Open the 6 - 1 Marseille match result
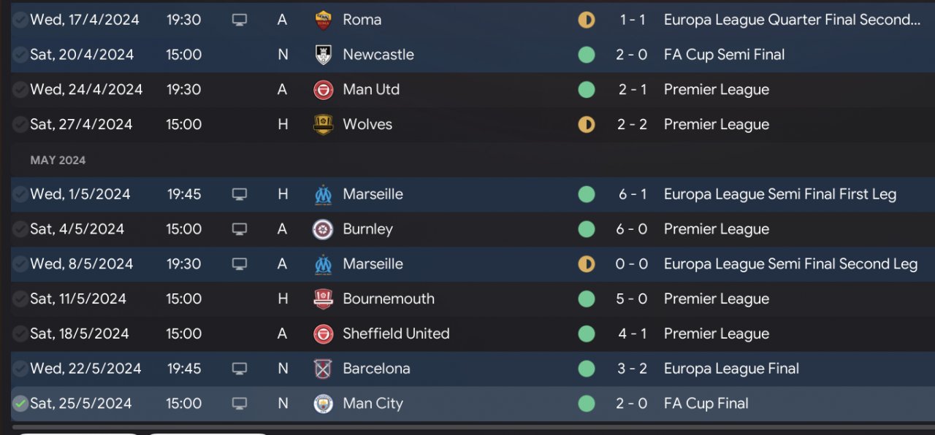935x435 pixels. pos(632,194)
